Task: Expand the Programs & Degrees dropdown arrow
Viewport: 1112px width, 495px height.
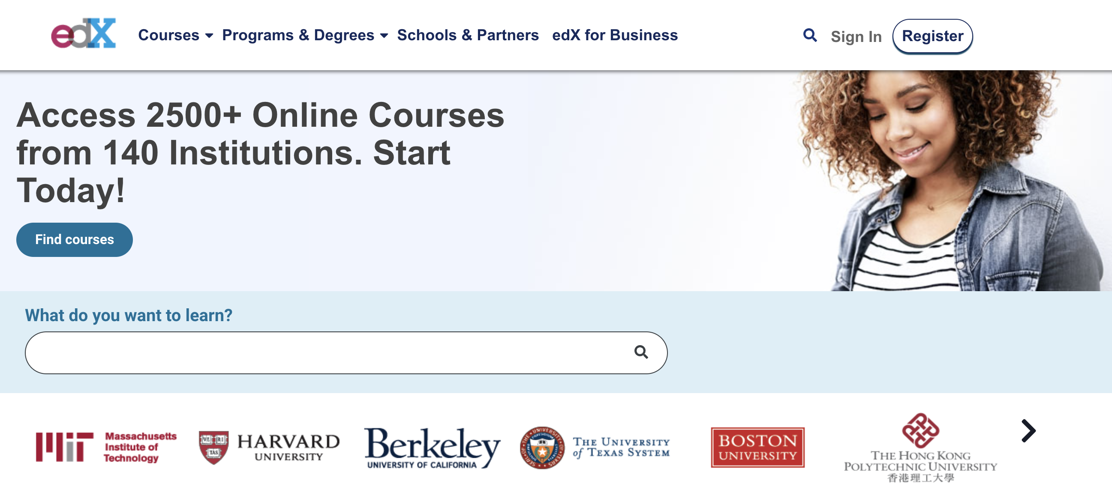Action: (384, 36)
